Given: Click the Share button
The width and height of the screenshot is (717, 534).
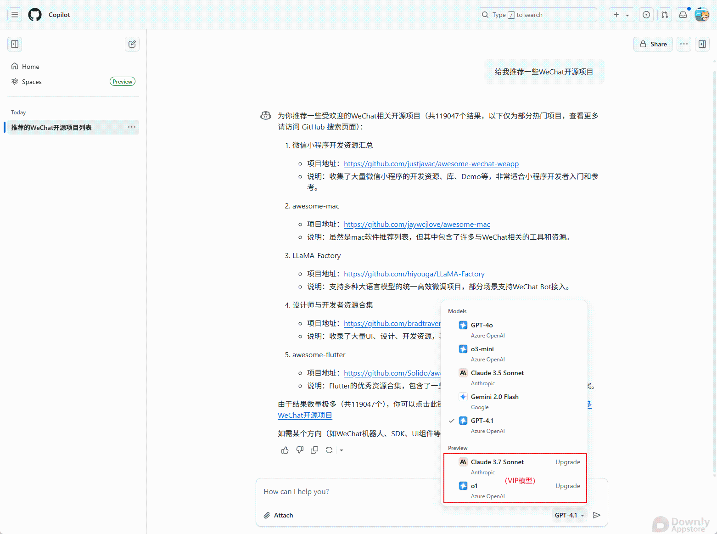Looking at the screenshot, I should 653,44.
